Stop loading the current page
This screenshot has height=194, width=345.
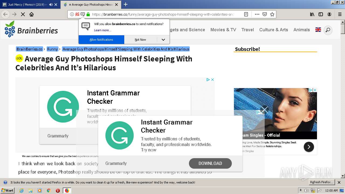pos(23,14)
